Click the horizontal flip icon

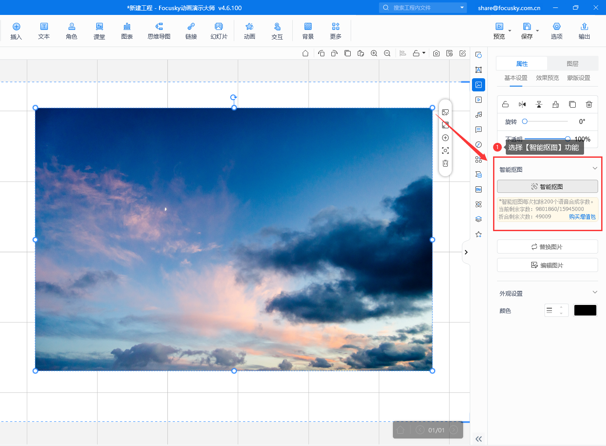point(522,104)
